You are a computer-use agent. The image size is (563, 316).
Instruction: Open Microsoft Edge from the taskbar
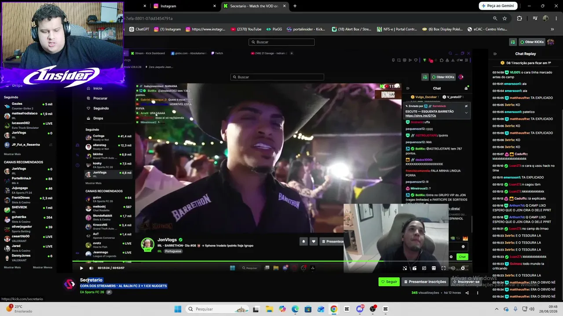295,309
